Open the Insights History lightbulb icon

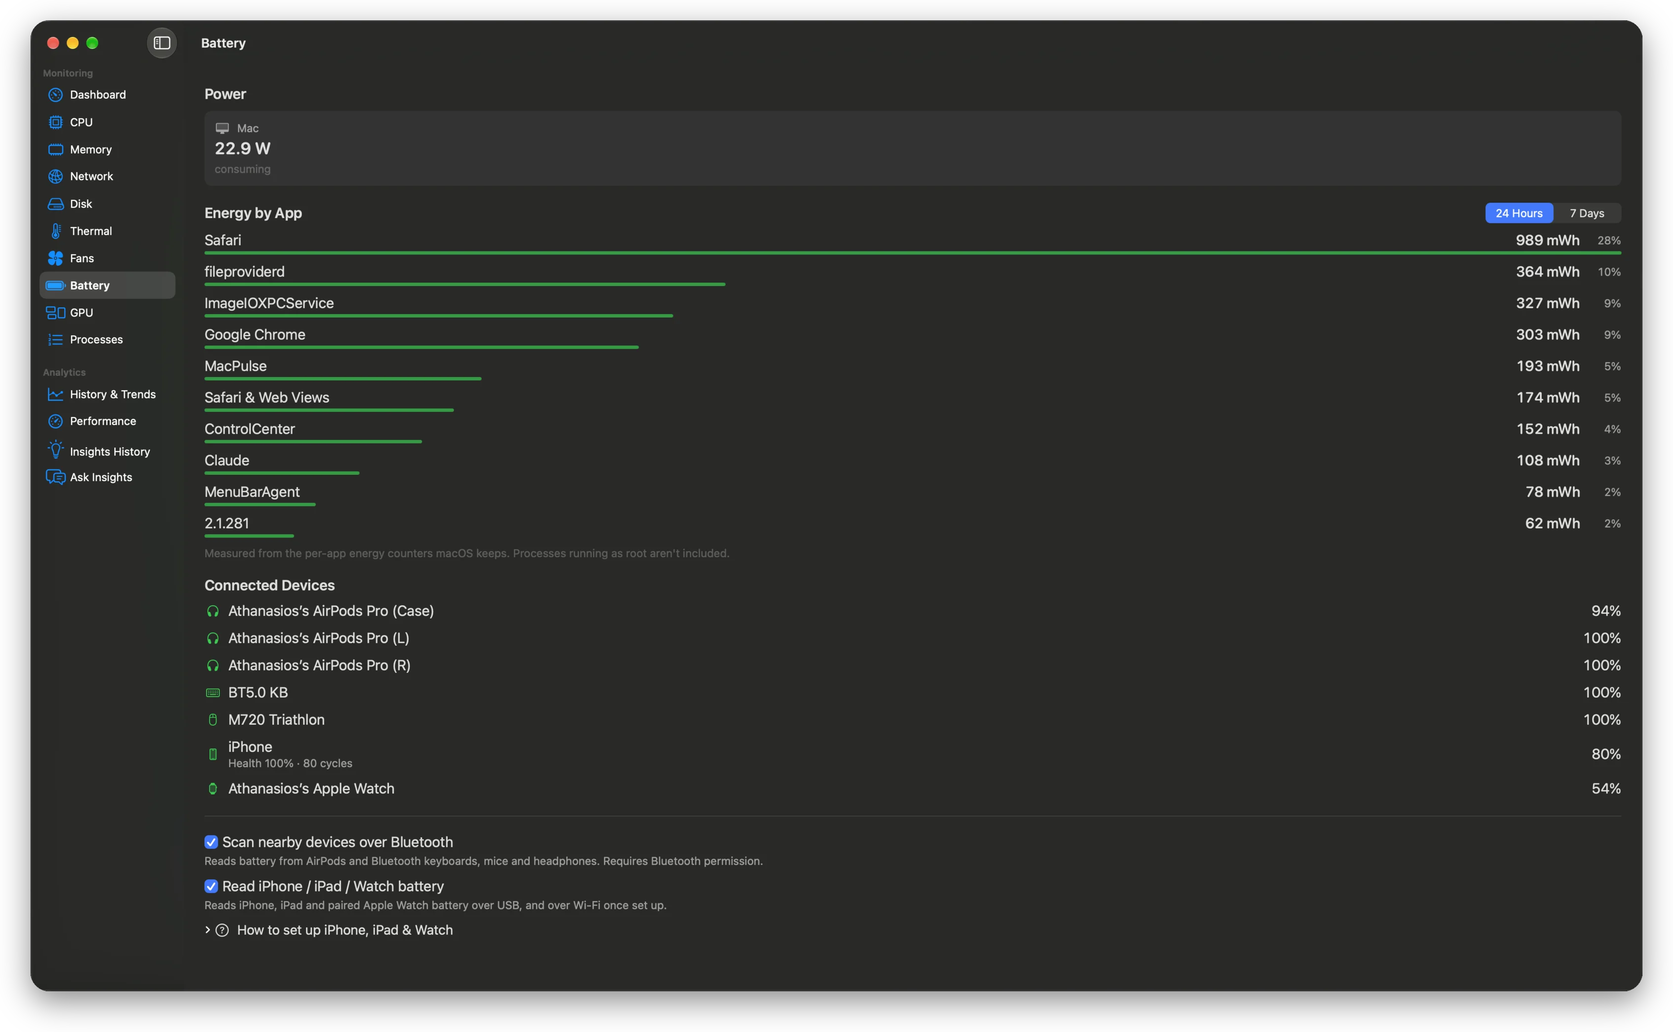tap(55, 451)
